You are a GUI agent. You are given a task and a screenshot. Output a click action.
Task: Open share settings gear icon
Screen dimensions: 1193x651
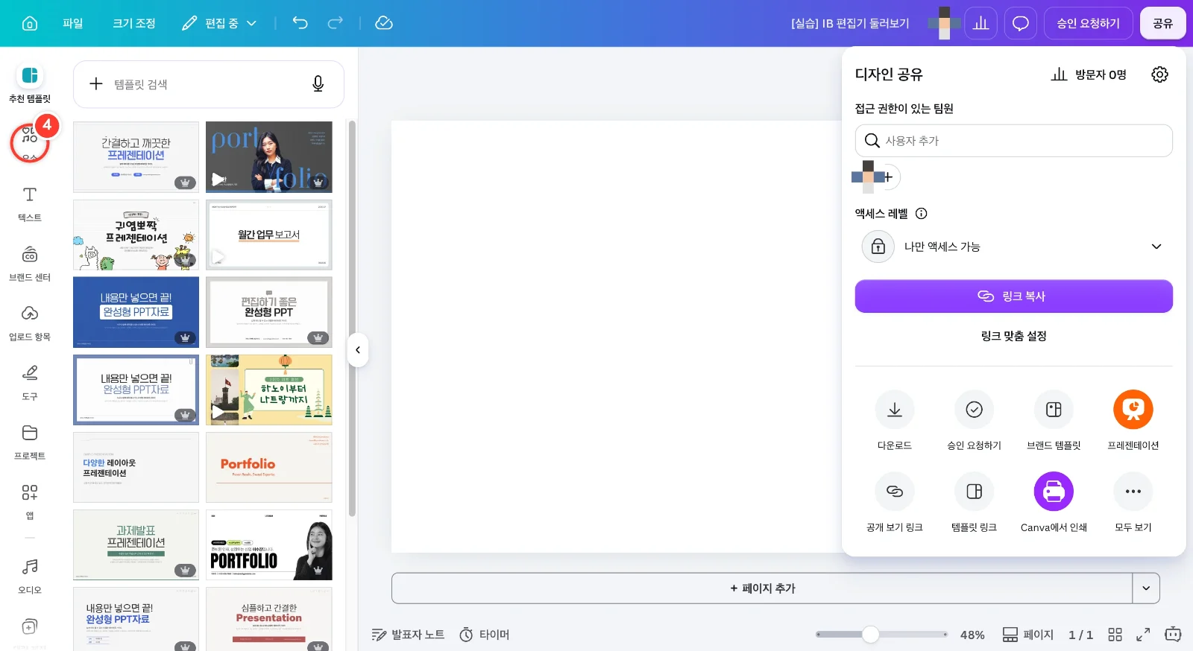tap(1159, 74)
